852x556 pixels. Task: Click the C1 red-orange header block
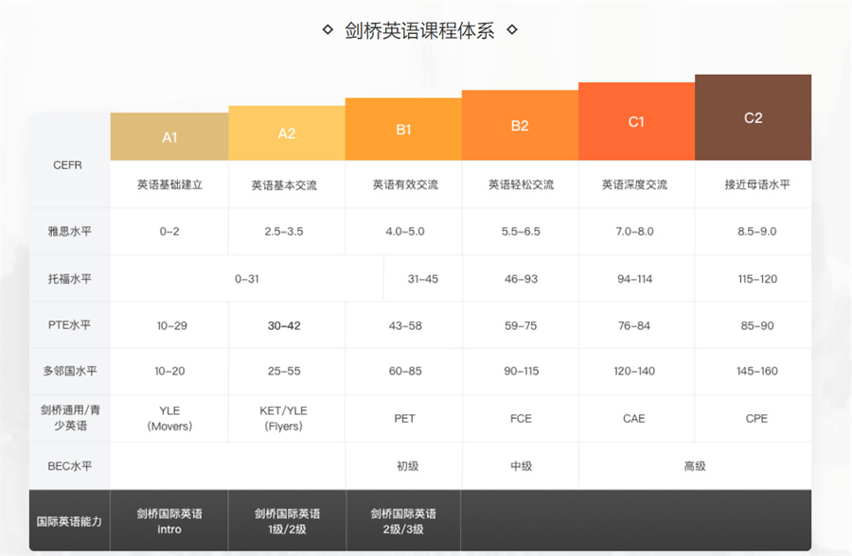pos(637,122)
